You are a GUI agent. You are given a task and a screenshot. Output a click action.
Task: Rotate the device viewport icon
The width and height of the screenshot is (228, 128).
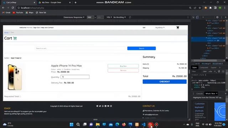tap(130, 17)
